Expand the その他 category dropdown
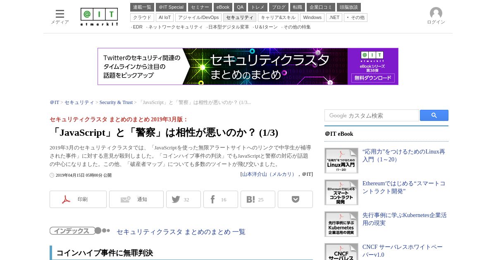This screenshot has height=260, width=496. pos(355,17)
